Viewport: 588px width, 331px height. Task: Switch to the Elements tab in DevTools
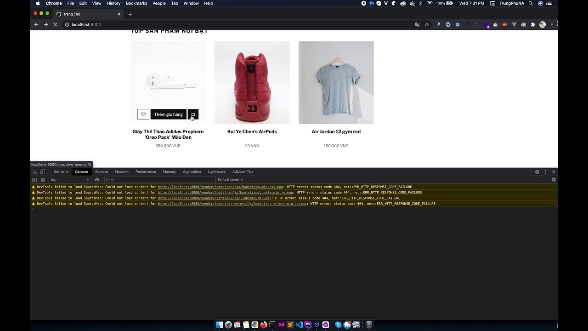[61, 171]
